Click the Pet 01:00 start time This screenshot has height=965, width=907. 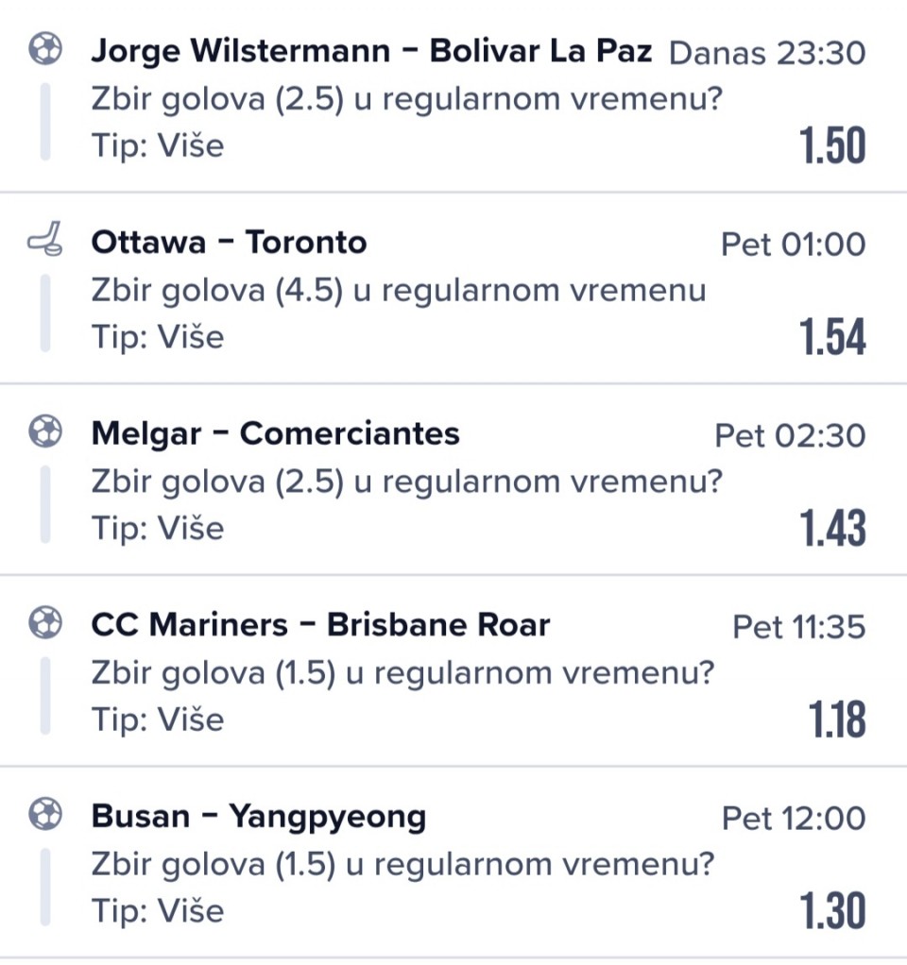click(x=794, y=245)
